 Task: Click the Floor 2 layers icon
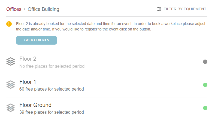11,62
